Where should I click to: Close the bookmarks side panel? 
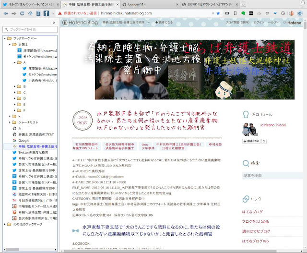tap(54, 23)
